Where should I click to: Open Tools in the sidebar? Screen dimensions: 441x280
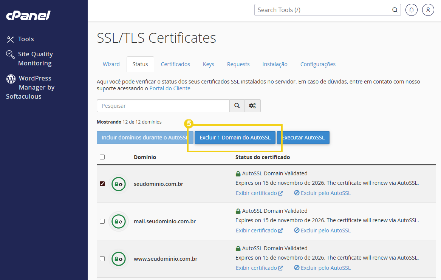[x=20, y=39]
